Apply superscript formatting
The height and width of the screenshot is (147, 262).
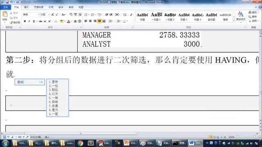pyautogui.click(x=50, y=21)
